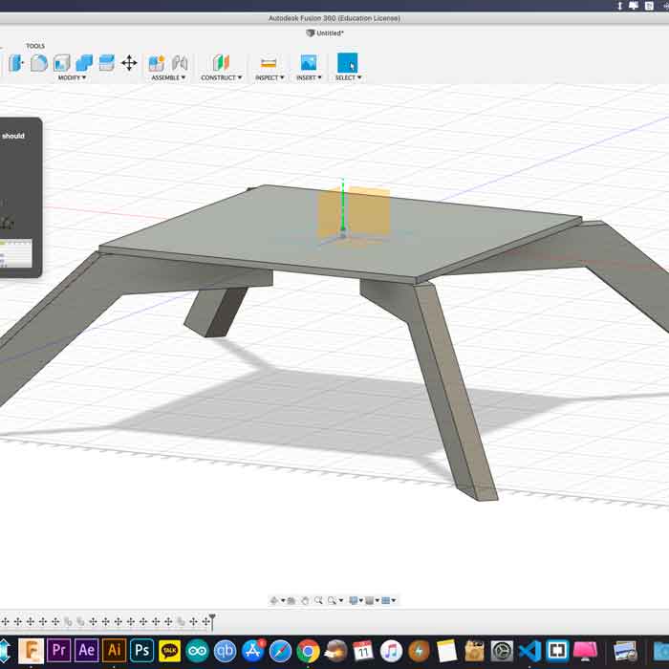The width and height of the screenshot is (669, 669).
Task: Open Brackets editor from the dock
Action: point(557,651)
